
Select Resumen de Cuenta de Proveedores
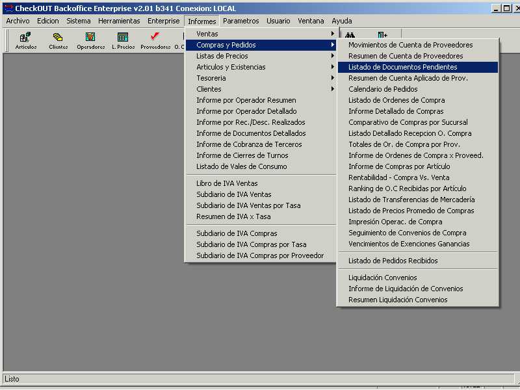417,56
